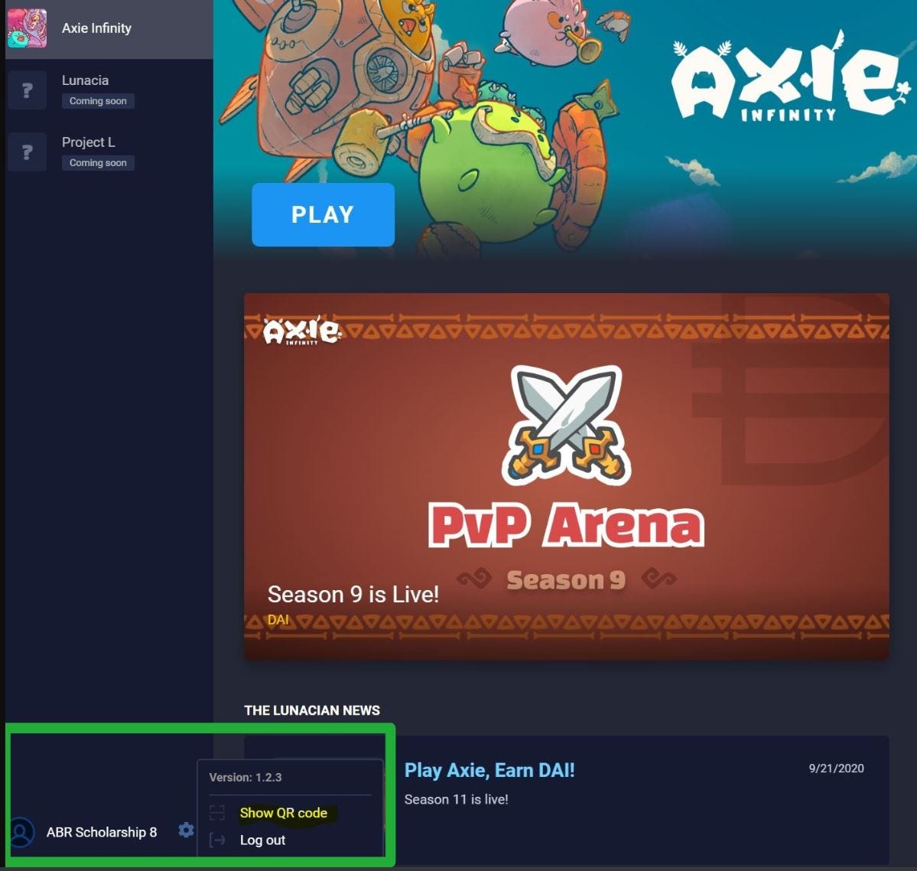The width and height of the screenshot is (917, 871).
Task: Select the Lunacia game entry
Action: click(109, 90)
